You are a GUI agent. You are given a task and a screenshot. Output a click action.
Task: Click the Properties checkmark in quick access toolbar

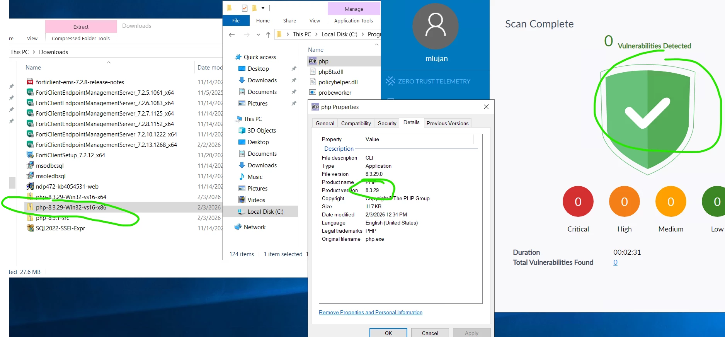click(x=245, y=8)
